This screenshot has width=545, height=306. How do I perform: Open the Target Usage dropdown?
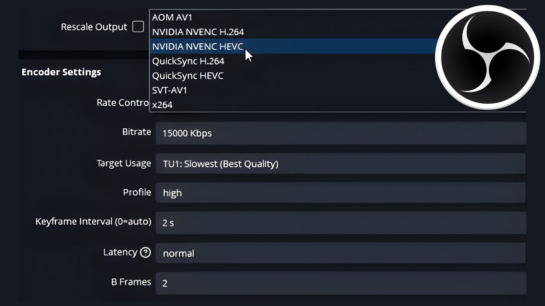click(x=341, y=164)
